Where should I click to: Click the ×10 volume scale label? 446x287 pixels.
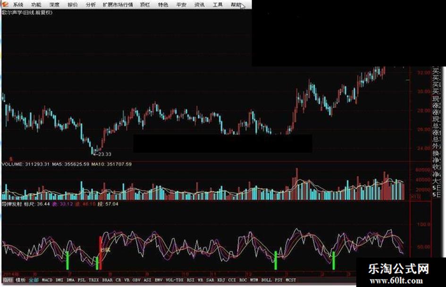click(416, 197)
